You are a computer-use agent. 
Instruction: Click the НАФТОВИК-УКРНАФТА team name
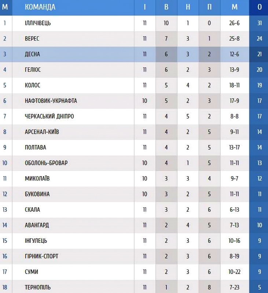click(x=51, y=101)
